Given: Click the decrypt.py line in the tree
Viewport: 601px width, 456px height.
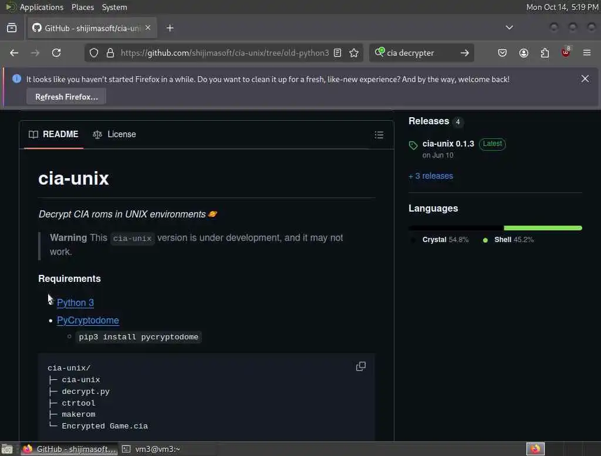Looking at the screenshot, I should [x=86, y=392].
